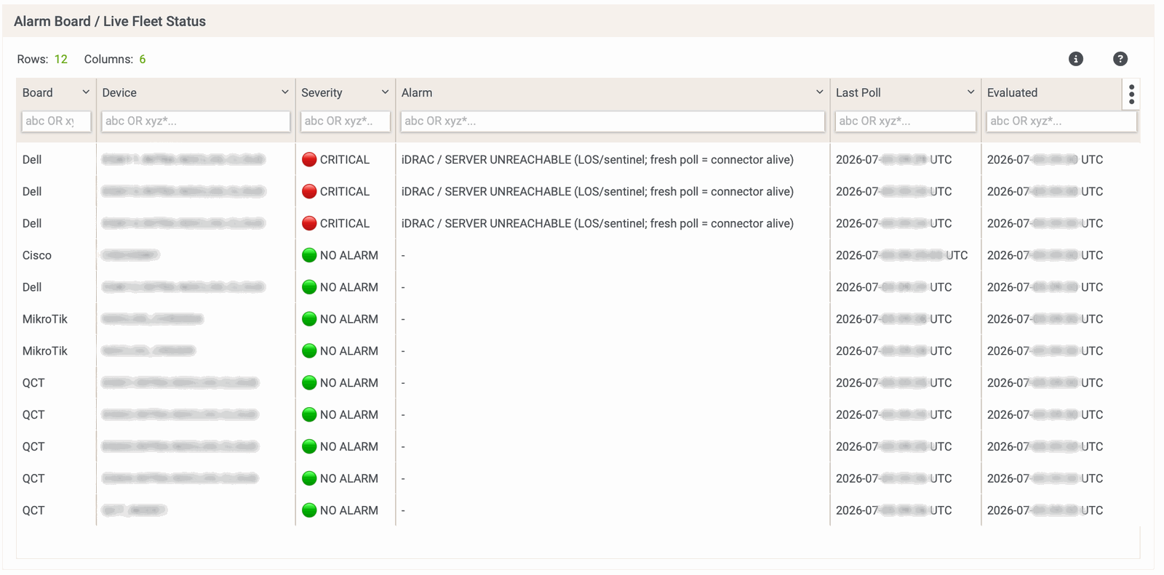This screenshot has height=575, width=1164.
Task: Sort by the Evaluated column header
Action: point(1012,93)
